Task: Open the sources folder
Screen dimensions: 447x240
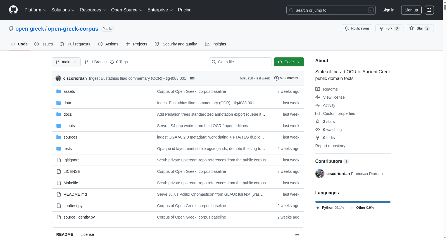Action: [x=70, y=137]
